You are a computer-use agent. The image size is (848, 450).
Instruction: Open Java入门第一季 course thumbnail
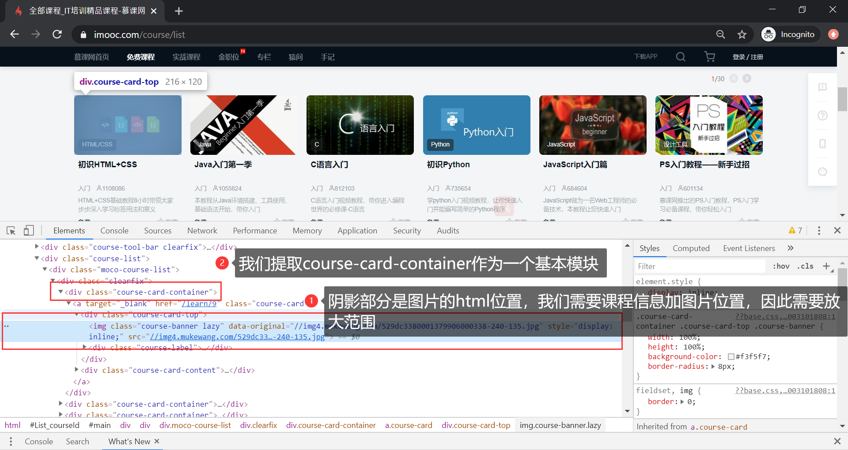[244, 125]
